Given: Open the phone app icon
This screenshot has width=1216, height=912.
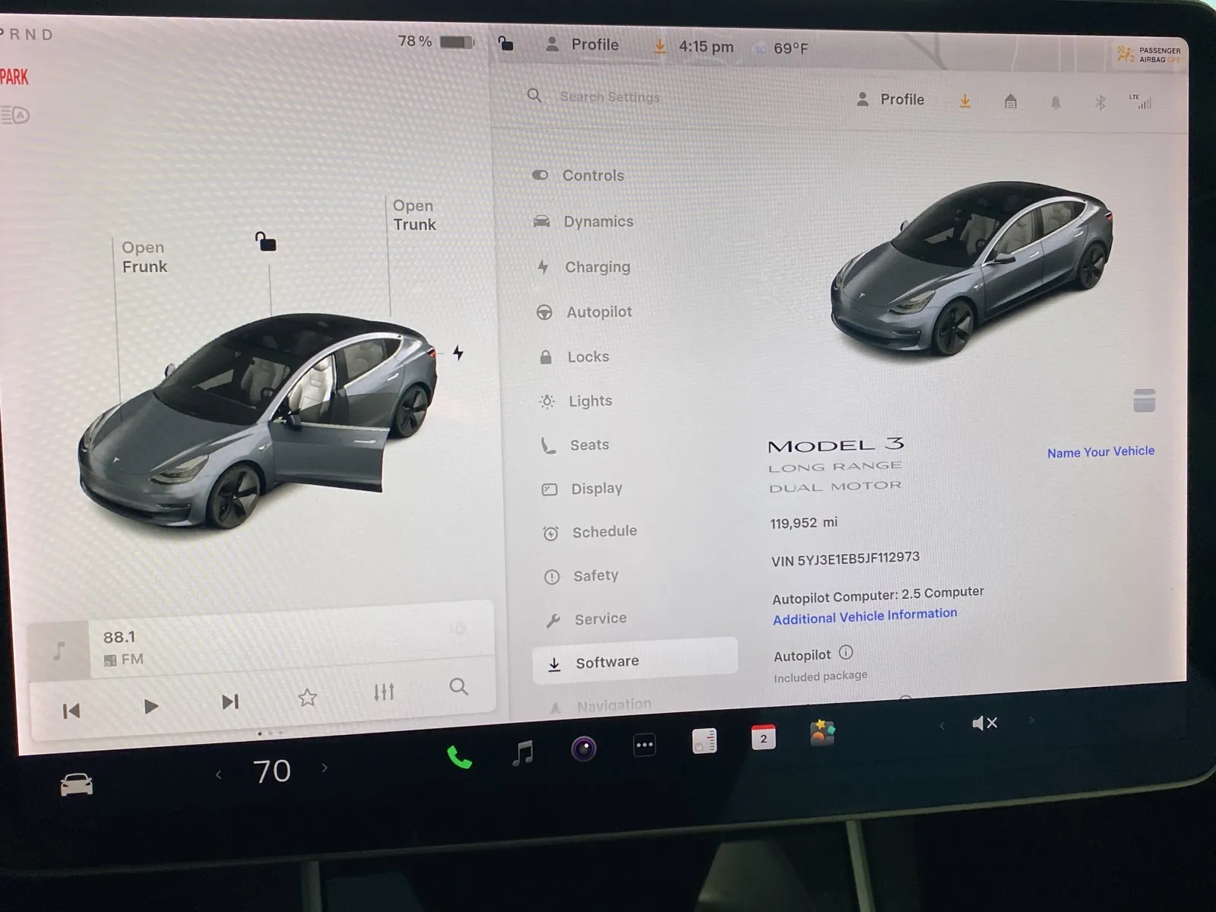Looking at the screenshot, I should click(x=459, y=758).
